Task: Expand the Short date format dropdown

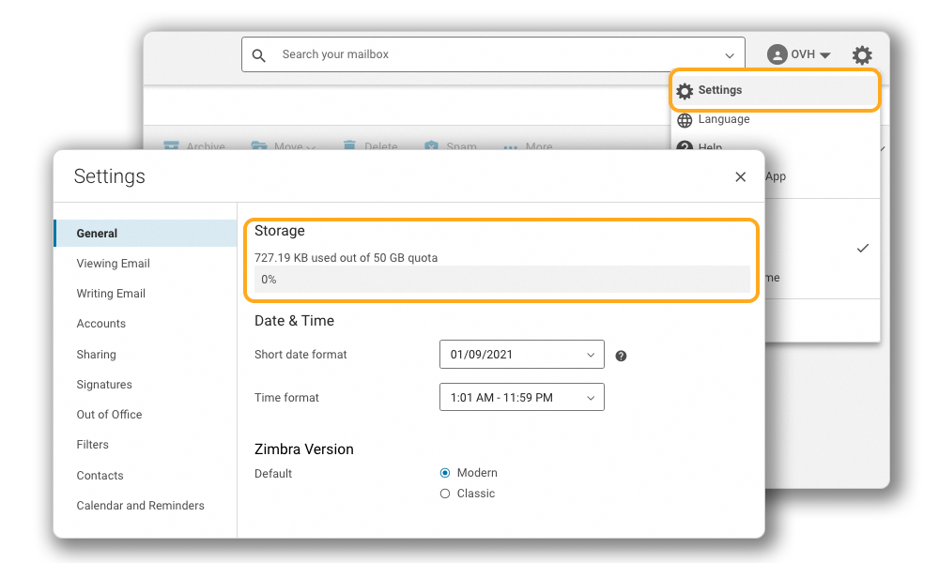Action: pos(521,355)
